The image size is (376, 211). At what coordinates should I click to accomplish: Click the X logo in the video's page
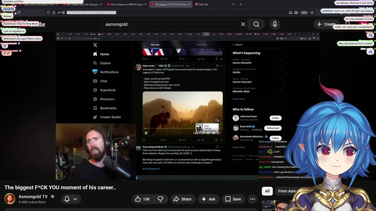(x=95, y=45)
